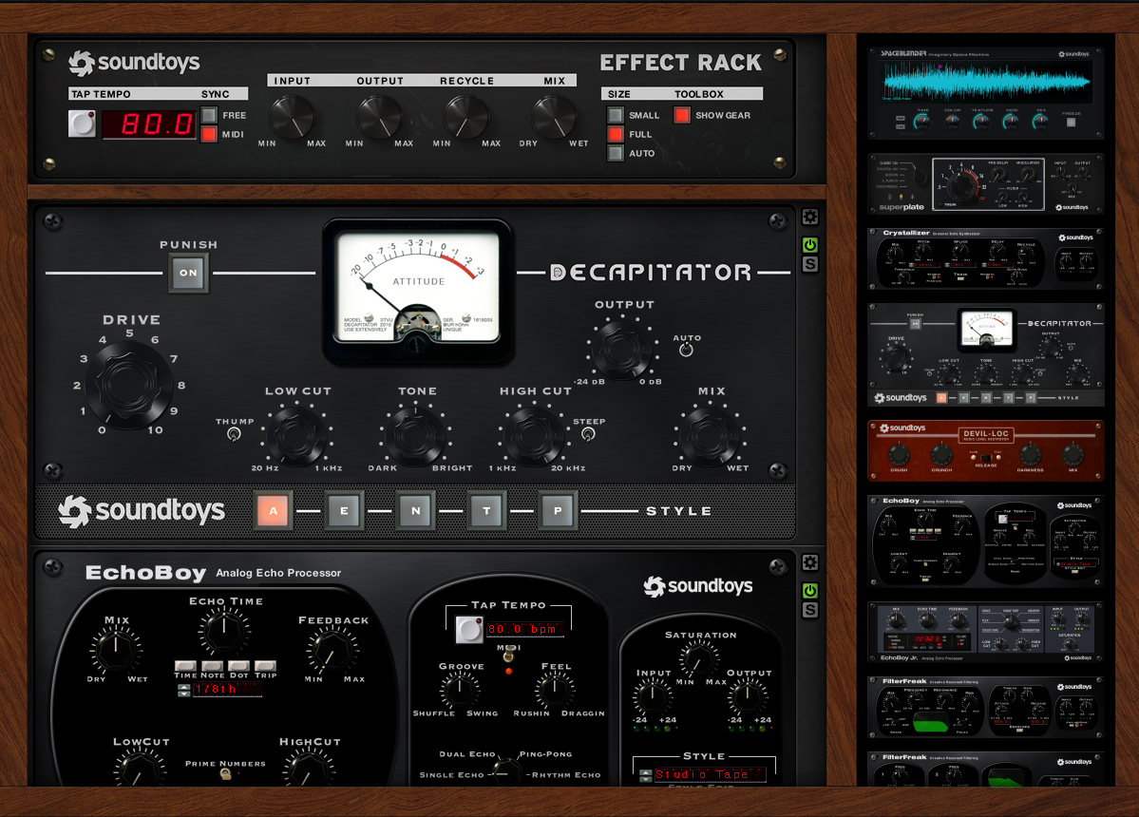
Task: Solo EchoBoy using its S icon
Action: click(x=809, y=609)
